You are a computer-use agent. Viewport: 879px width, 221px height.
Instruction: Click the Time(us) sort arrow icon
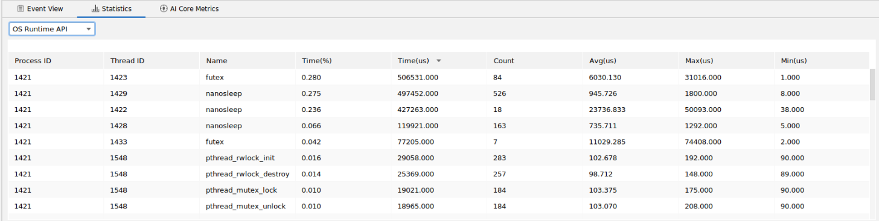[x=439, y=61]
